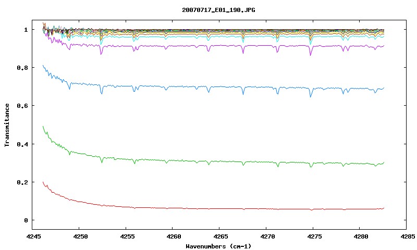Click the y-axis tick label 1

(26, 30)
